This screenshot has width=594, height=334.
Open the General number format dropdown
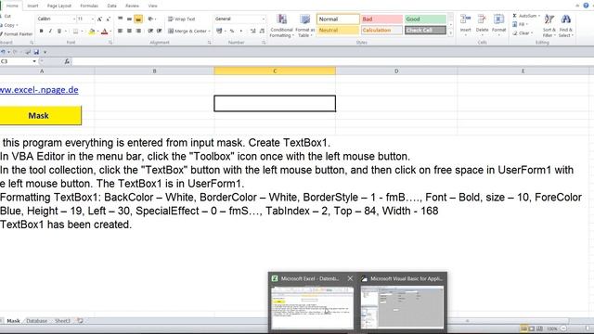[264, 19]
